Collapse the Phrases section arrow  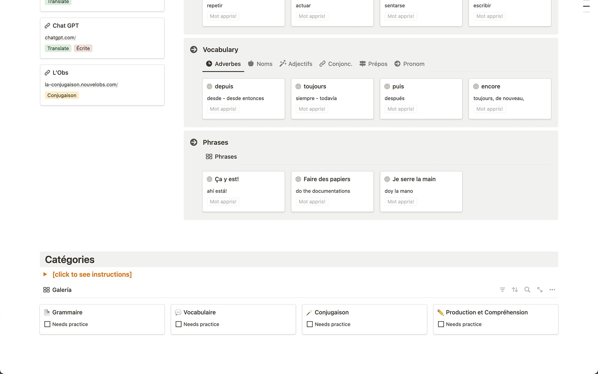194,142
